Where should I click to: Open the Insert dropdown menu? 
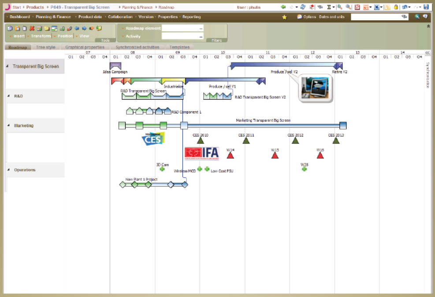18,36
